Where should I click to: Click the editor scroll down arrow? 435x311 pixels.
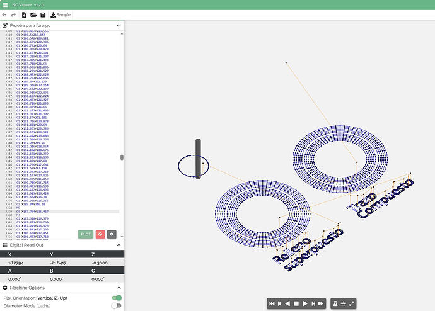click(x=122, y=237)
